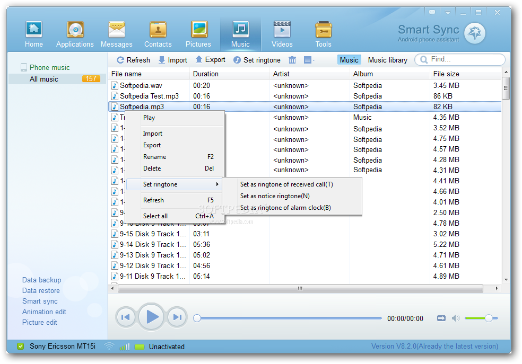Select the Softpedia.wav file row

tap(305, 85)
